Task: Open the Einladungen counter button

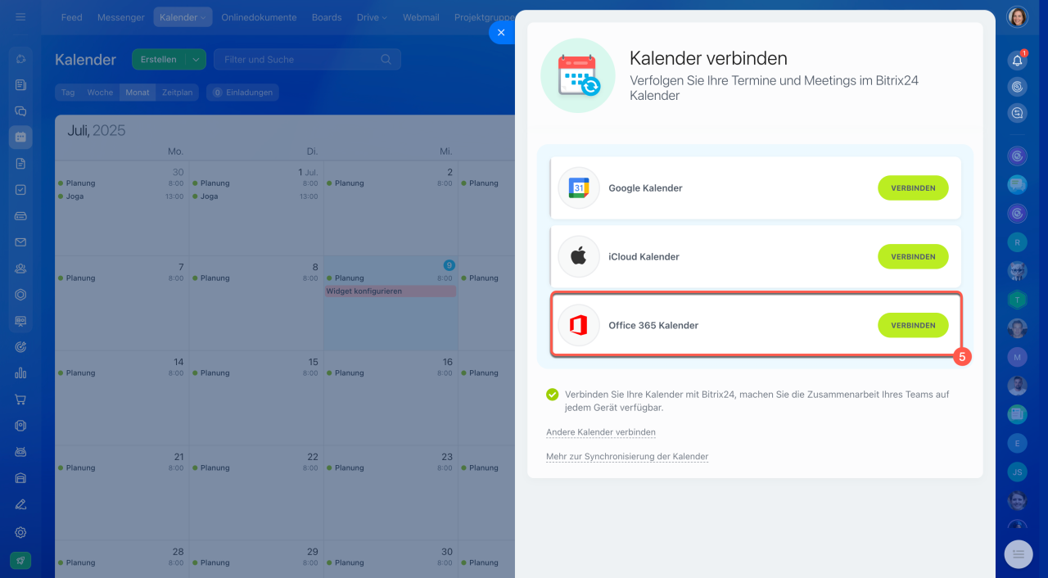Action: (x=242, y=93)
